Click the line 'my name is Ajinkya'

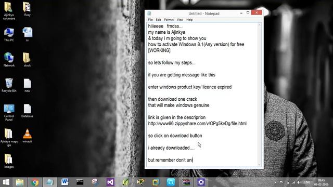point(166,32)
